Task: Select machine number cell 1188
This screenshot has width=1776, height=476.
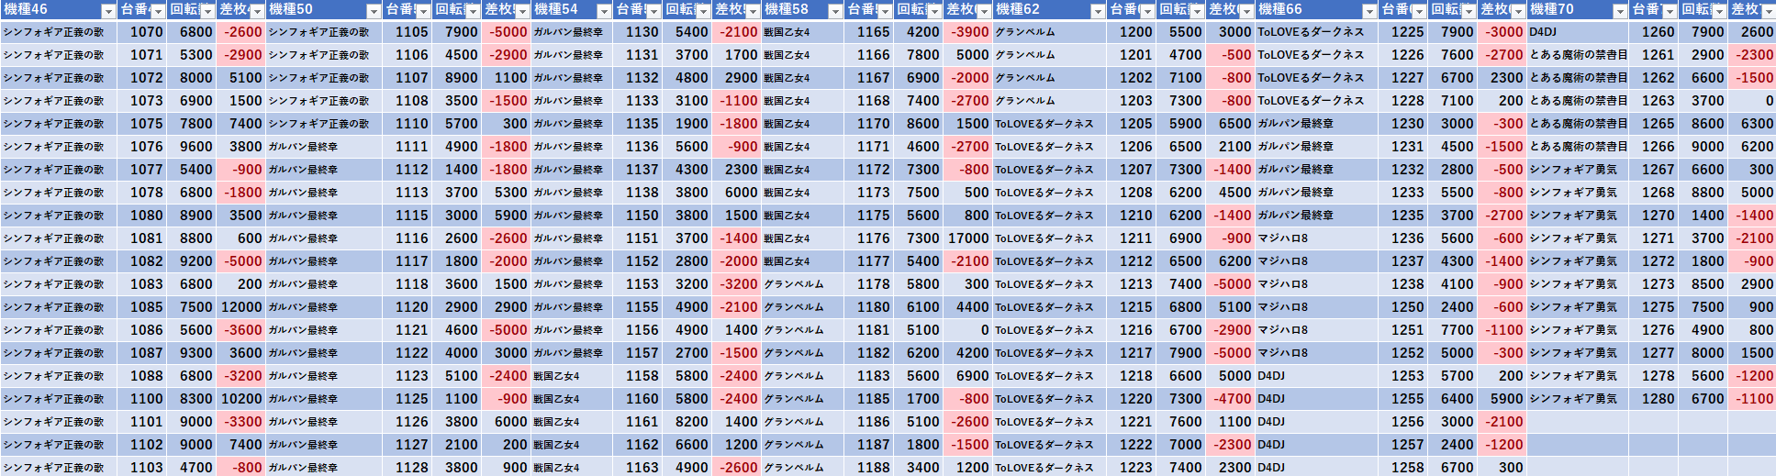Action: pyautogui.click(x=869, y=467)
